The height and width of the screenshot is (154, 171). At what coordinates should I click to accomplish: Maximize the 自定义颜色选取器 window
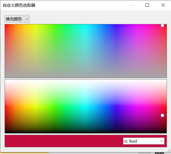click(x=147, y=5)
